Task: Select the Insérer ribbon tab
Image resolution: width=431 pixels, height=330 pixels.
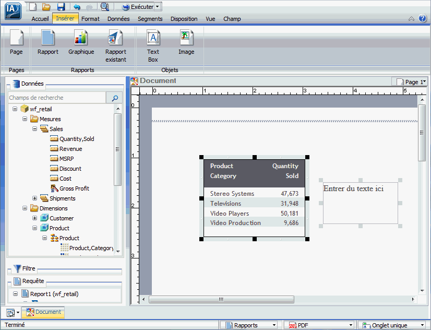Action: point(65,18)
